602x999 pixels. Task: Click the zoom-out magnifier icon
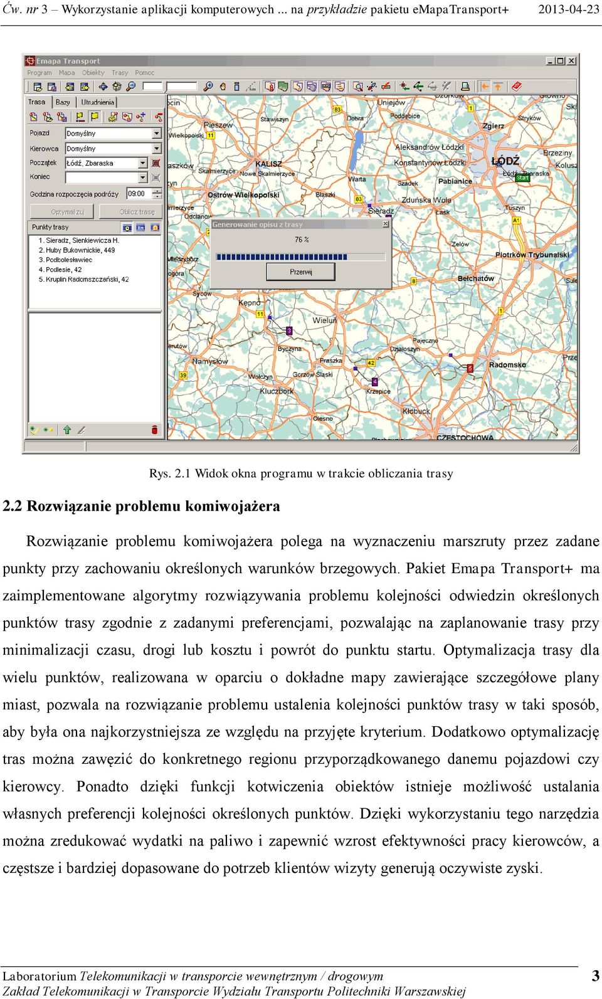(x=130, y=87)
